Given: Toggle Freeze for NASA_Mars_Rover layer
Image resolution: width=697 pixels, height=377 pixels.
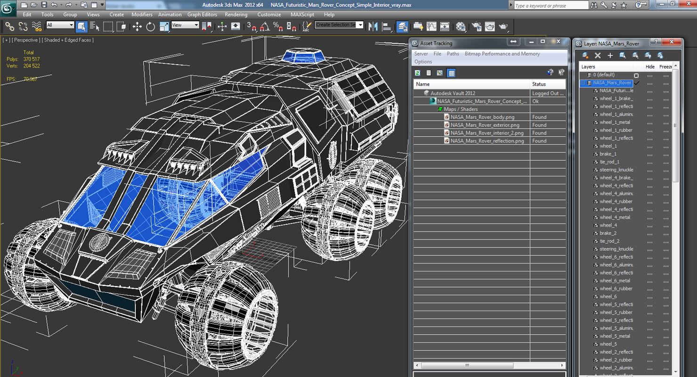Looking at the screenshot, I should [665, 83].
